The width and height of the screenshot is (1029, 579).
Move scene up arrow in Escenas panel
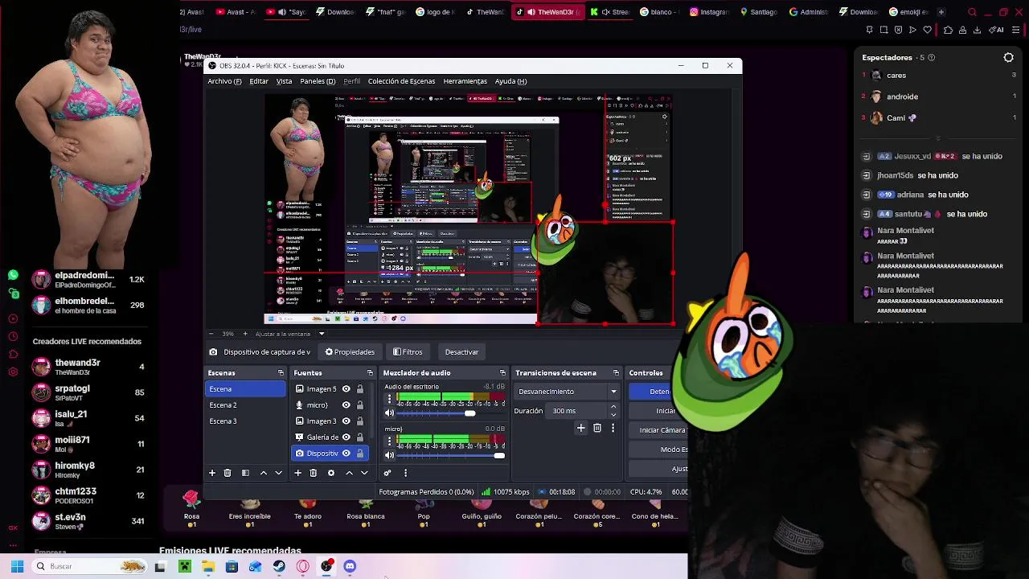263,473
